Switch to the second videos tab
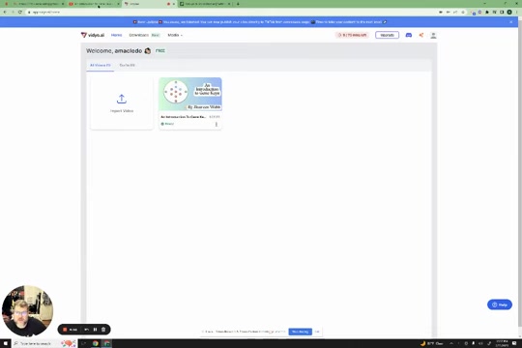 [x=128, y=66]
